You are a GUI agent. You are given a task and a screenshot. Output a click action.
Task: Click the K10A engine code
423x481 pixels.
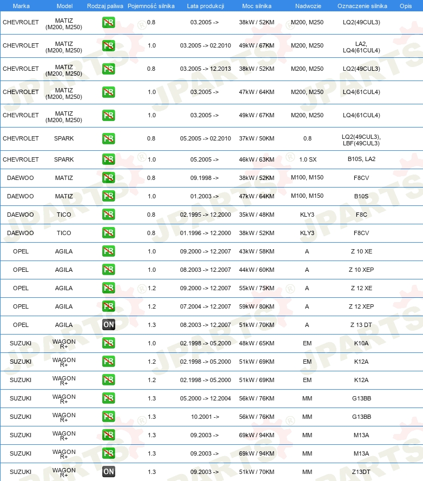(361, 343)
